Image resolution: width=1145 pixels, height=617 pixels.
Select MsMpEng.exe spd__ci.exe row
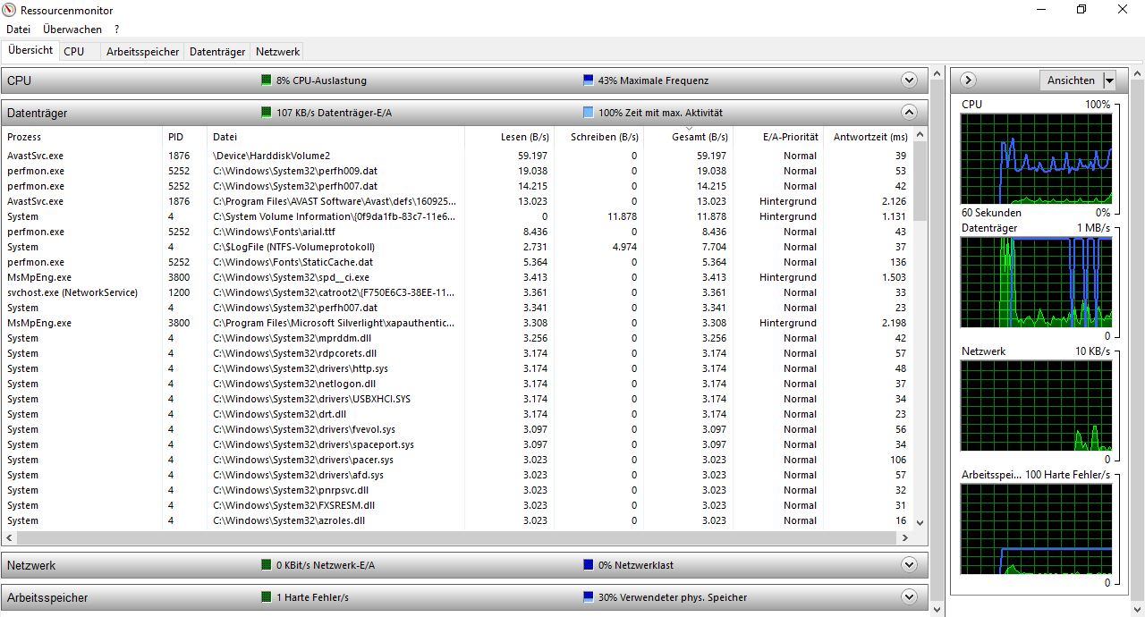click(x=457, y=277)
